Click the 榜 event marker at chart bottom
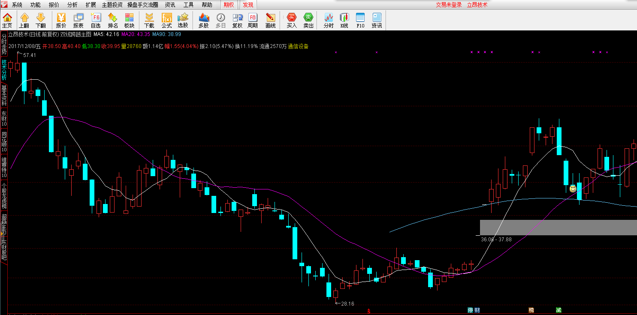 pos(531,310)
